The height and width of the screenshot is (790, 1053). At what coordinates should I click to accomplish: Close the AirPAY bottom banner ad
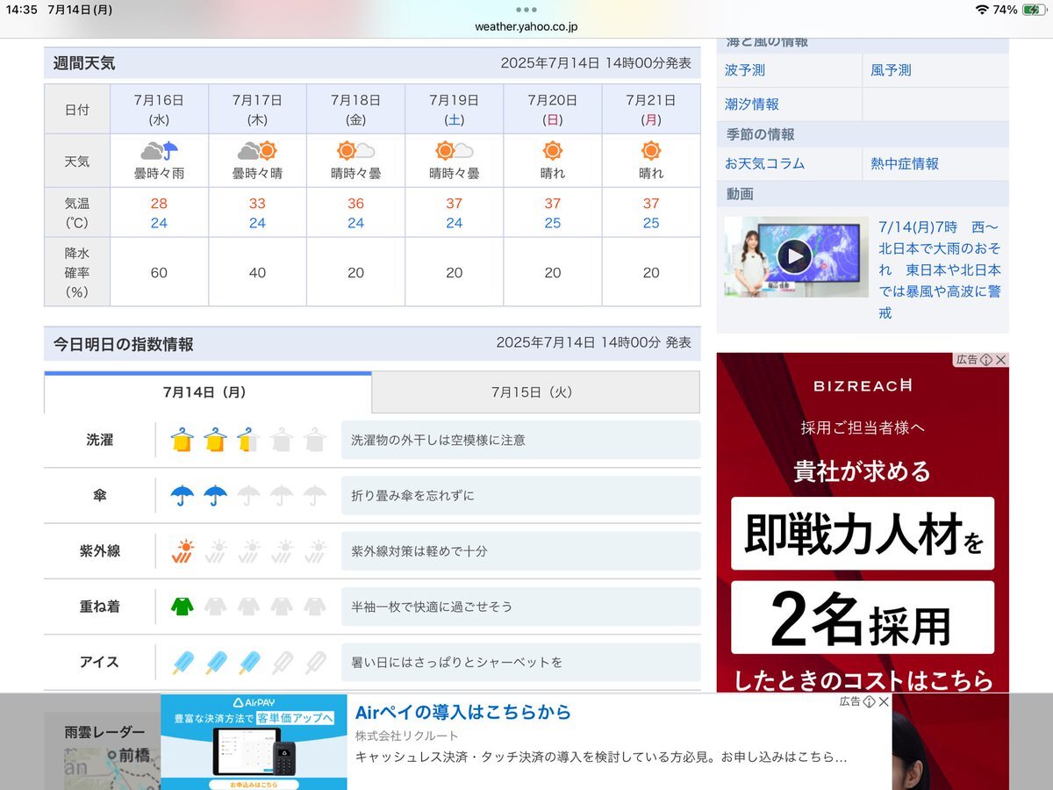[884, 701]
